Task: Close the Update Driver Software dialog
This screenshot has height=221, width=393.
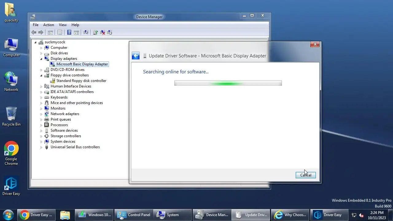Action: [315, 45]
